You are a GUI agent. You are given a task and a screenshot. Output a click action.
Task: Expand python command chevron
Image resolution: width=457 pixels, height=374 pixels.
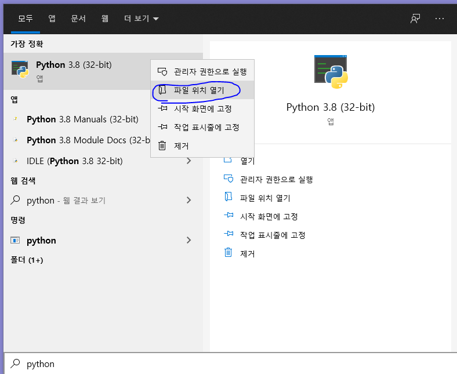click(x=188, y=240)
